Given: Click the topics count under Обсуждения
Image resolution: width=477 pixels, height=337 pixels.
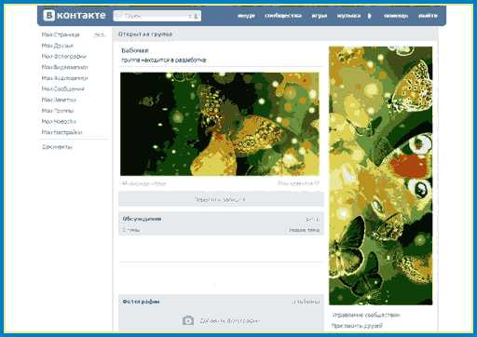Looking at the screenshot, I should point(131,230).
